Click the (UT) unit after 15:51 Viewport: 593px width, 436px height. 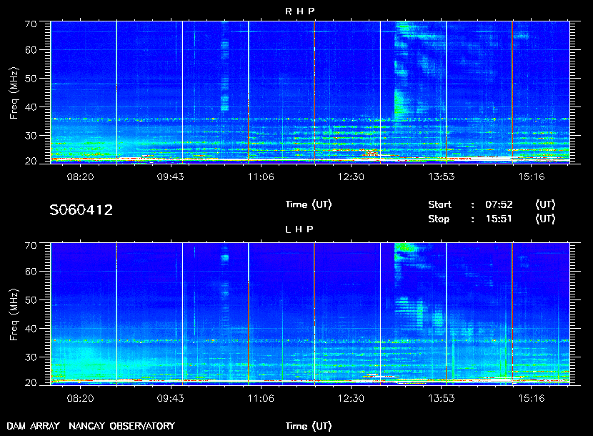pyautogui.click(x=545, y=219)
